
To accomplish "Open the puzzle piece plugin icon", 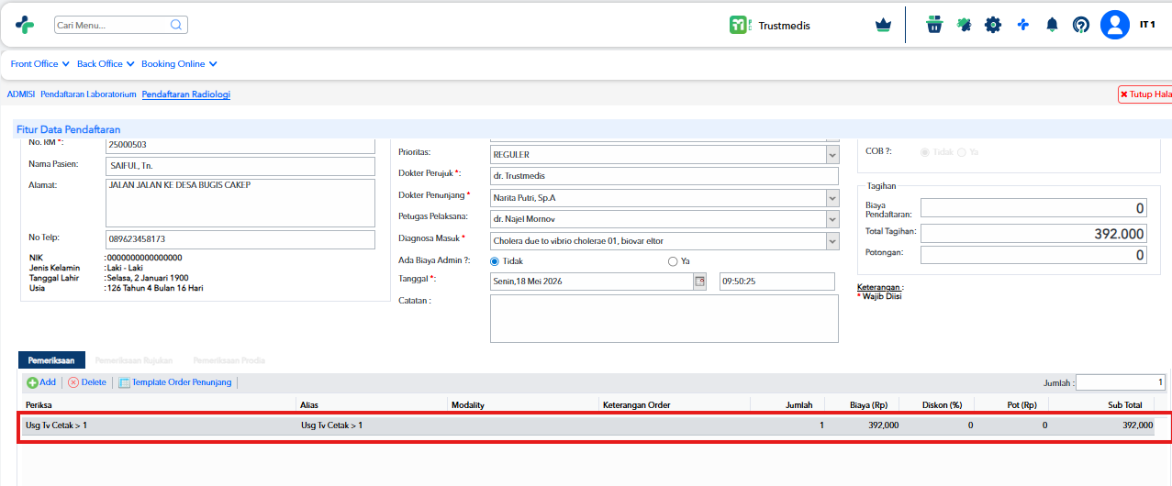I will [x=964, y=25].
